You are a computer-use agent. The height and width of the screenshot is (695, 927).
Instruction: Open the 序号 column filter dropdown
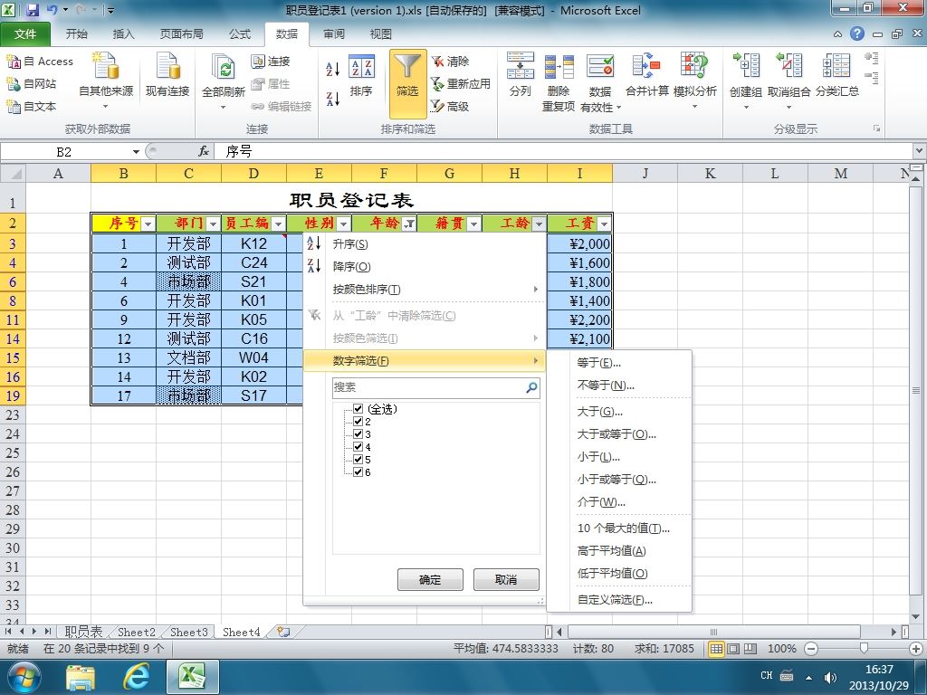pos(148,224)
